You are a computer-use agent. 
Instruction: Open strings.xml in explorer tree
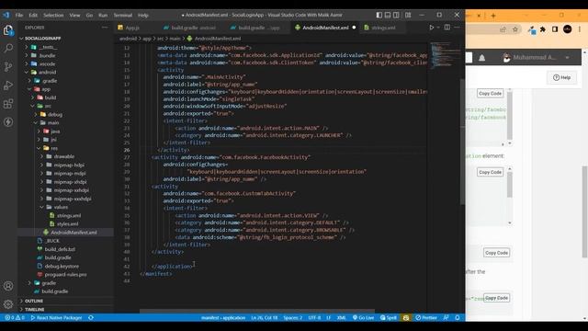click(69, 215)
